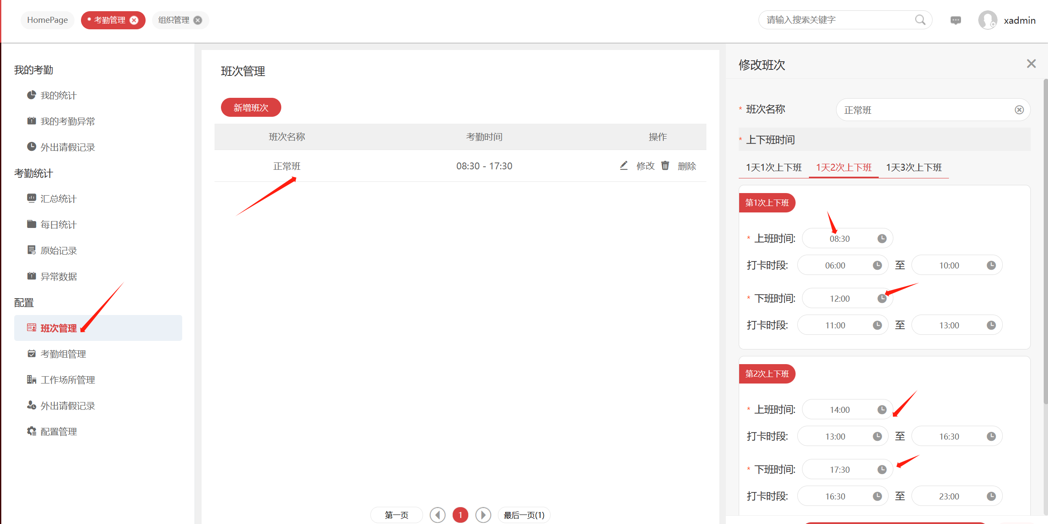This screenshot has height=524, width=1048.
Task: Clear the 班次名称 field with X icon
Action: 1019,110
